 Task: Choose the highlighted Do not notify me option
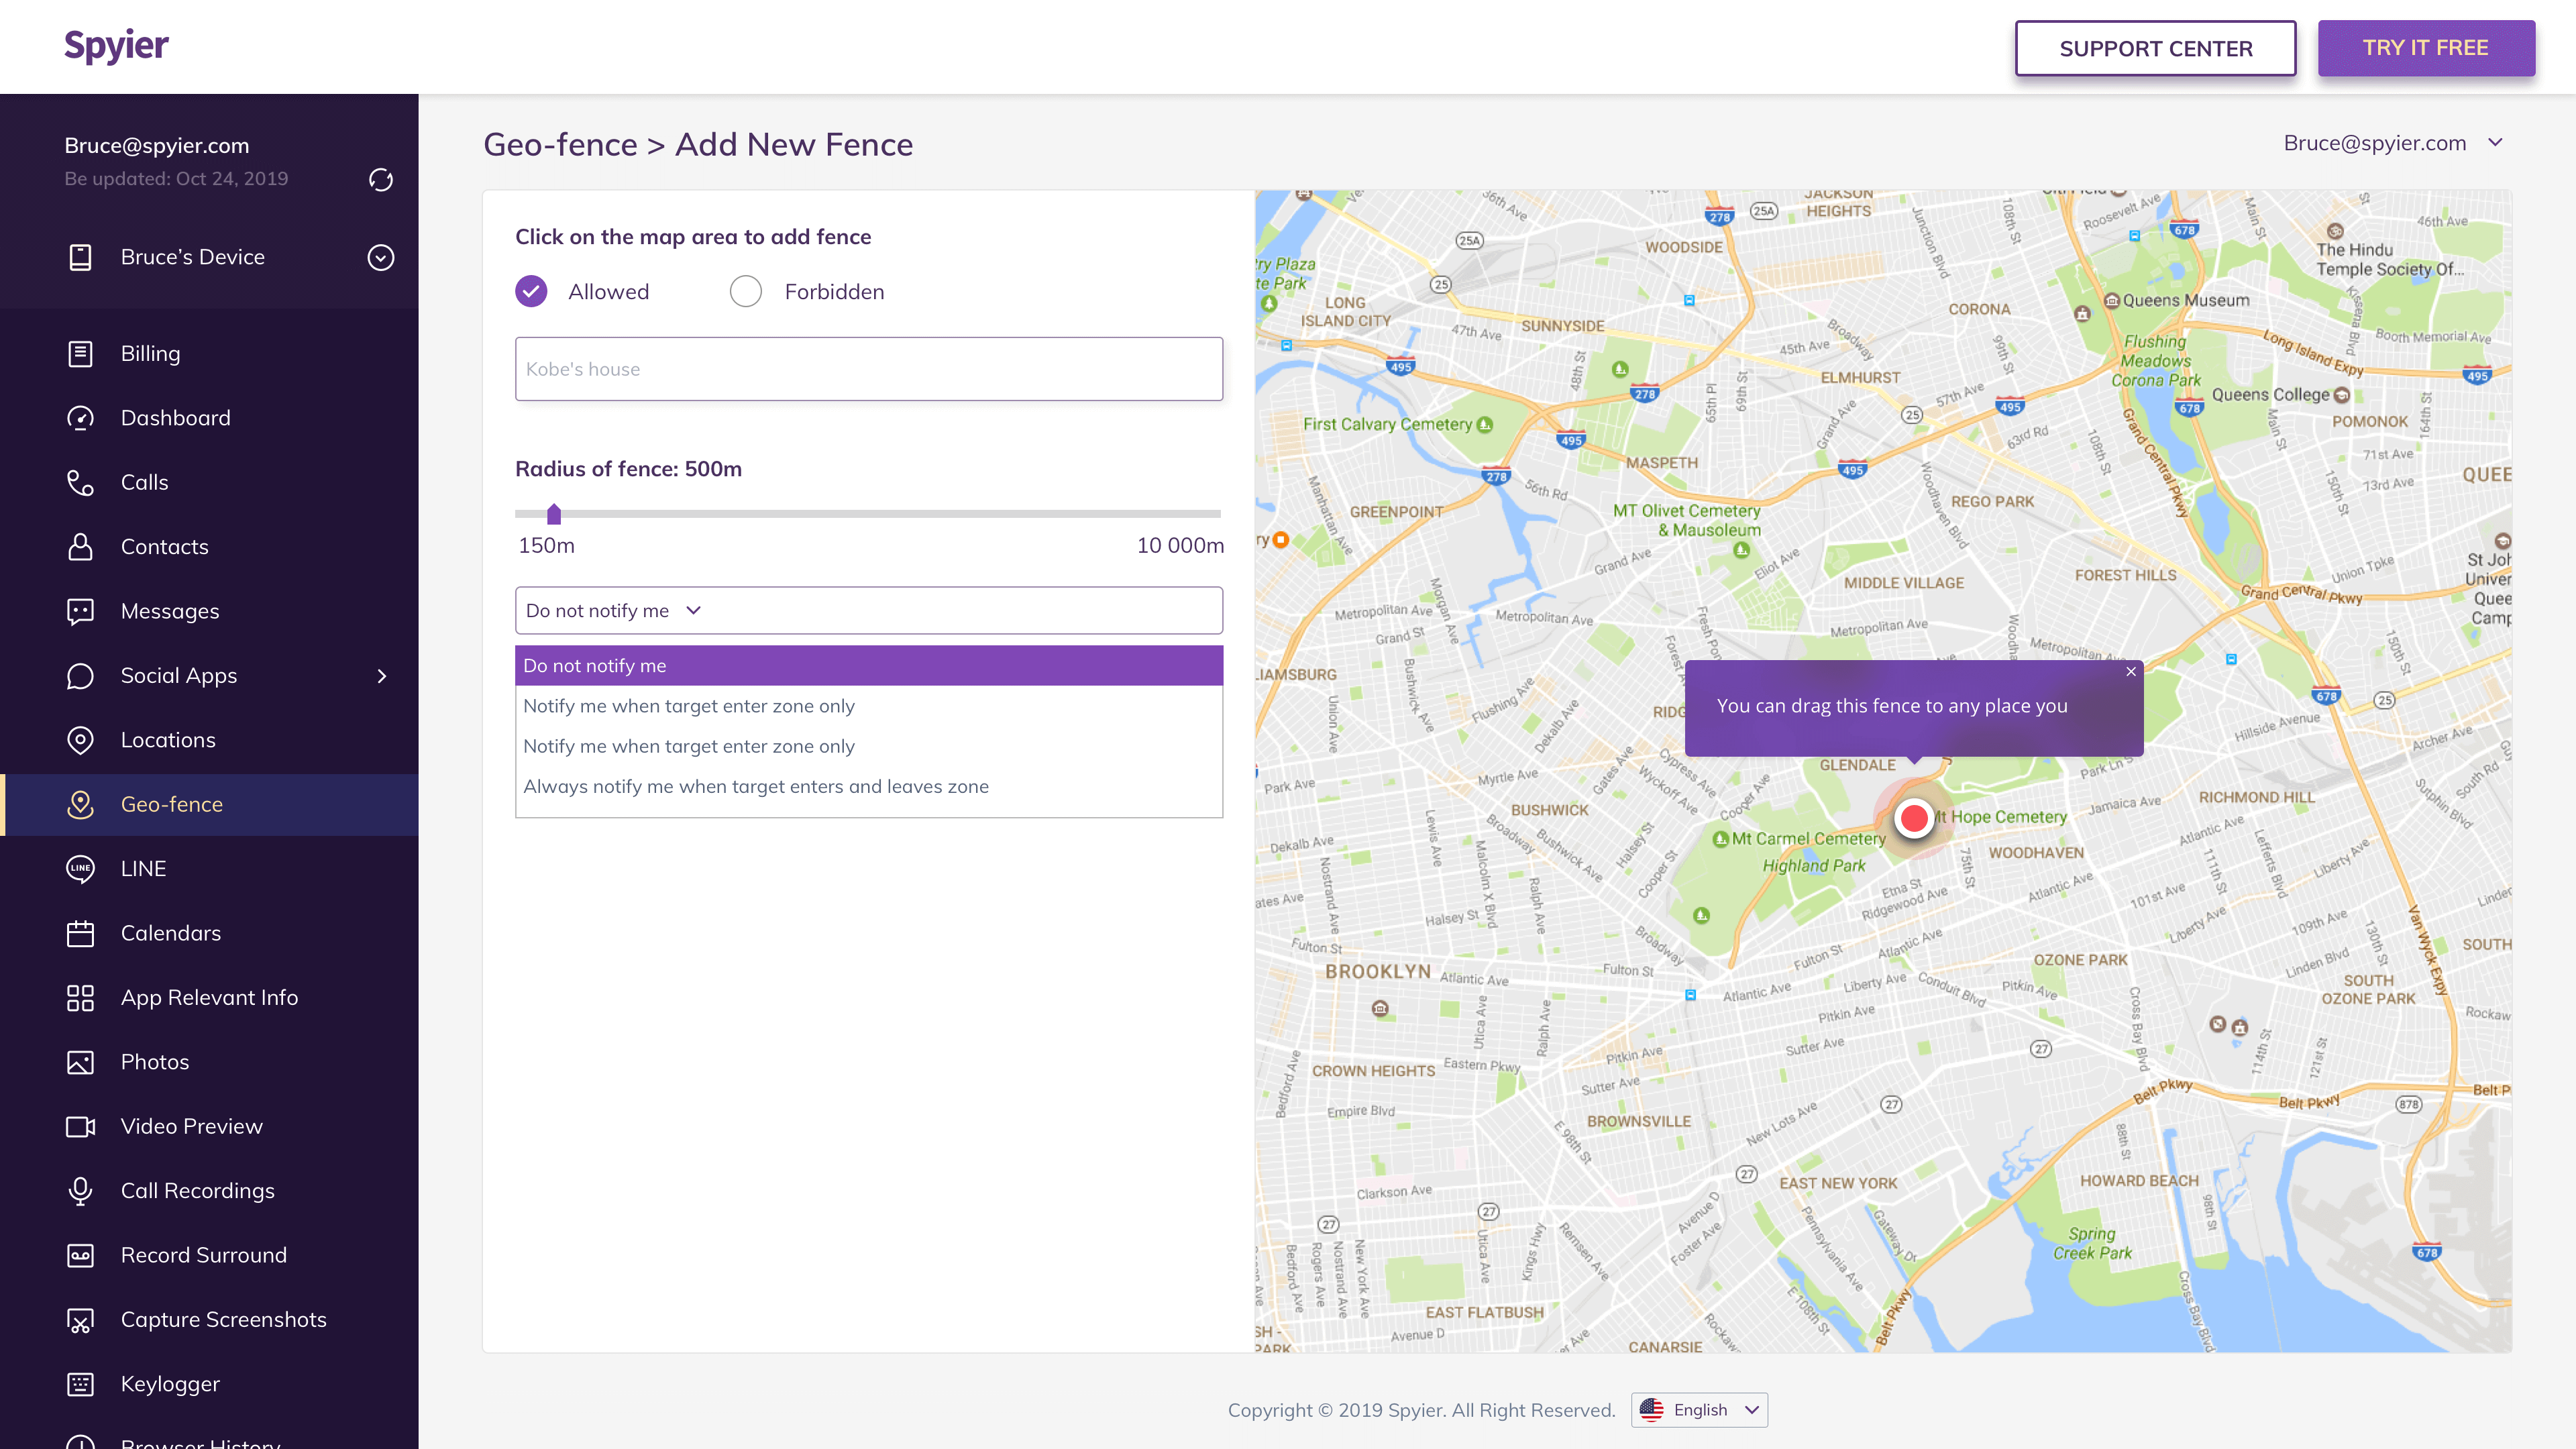point(868,665)
